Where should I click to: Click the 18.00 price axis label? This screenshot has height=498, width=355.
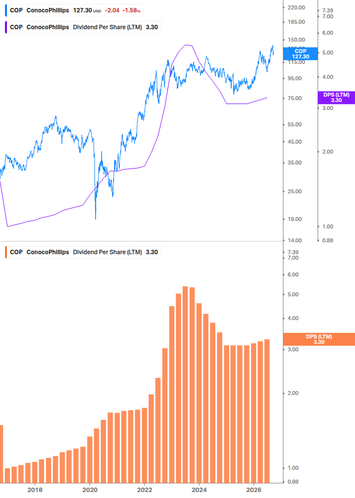[x=295, y=219]
